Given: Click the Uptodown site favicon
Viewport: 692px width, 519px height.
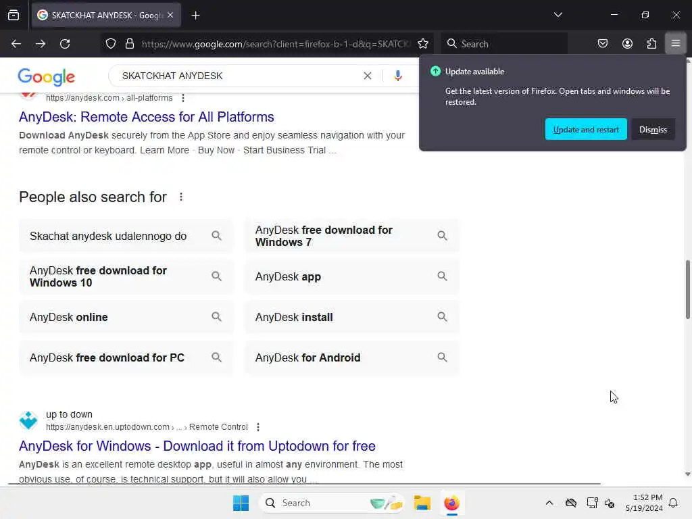Looking at the screenshot, I should point(28,420).
